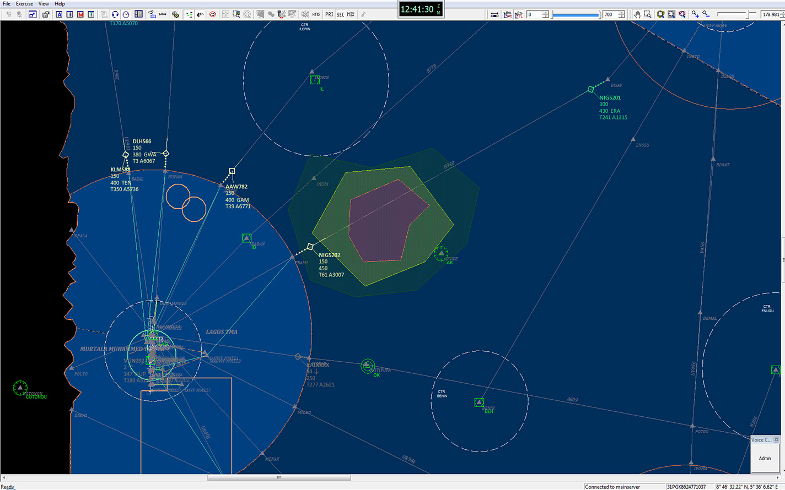Viewport: 785px width, 490px height.
Task: Select the pan hand tool
Action: coord(637,14)
